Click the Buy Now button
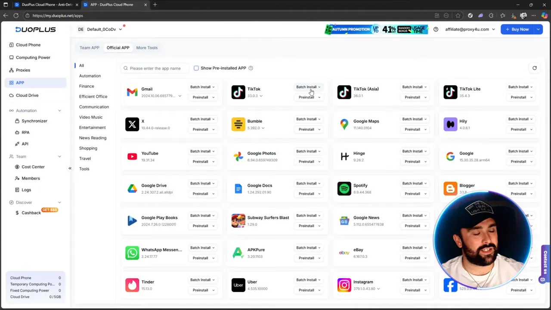The image size is (551, 310). [x=517, y=29]
